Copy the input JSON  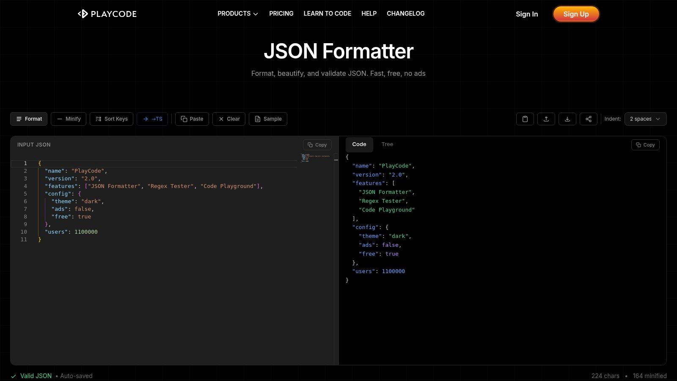pyautogui.click(x=317, y=144)
